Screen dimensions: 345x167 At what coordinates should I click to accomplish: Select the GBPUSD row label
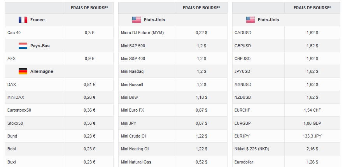(243, 46)
